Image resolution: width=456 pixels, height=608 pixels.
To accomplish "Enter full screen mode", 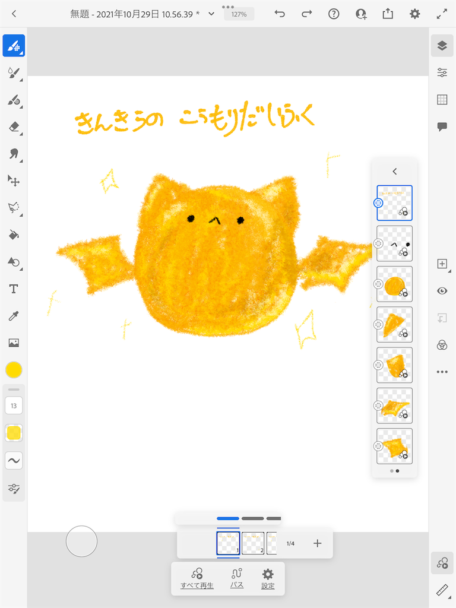I will click(442, 14).
